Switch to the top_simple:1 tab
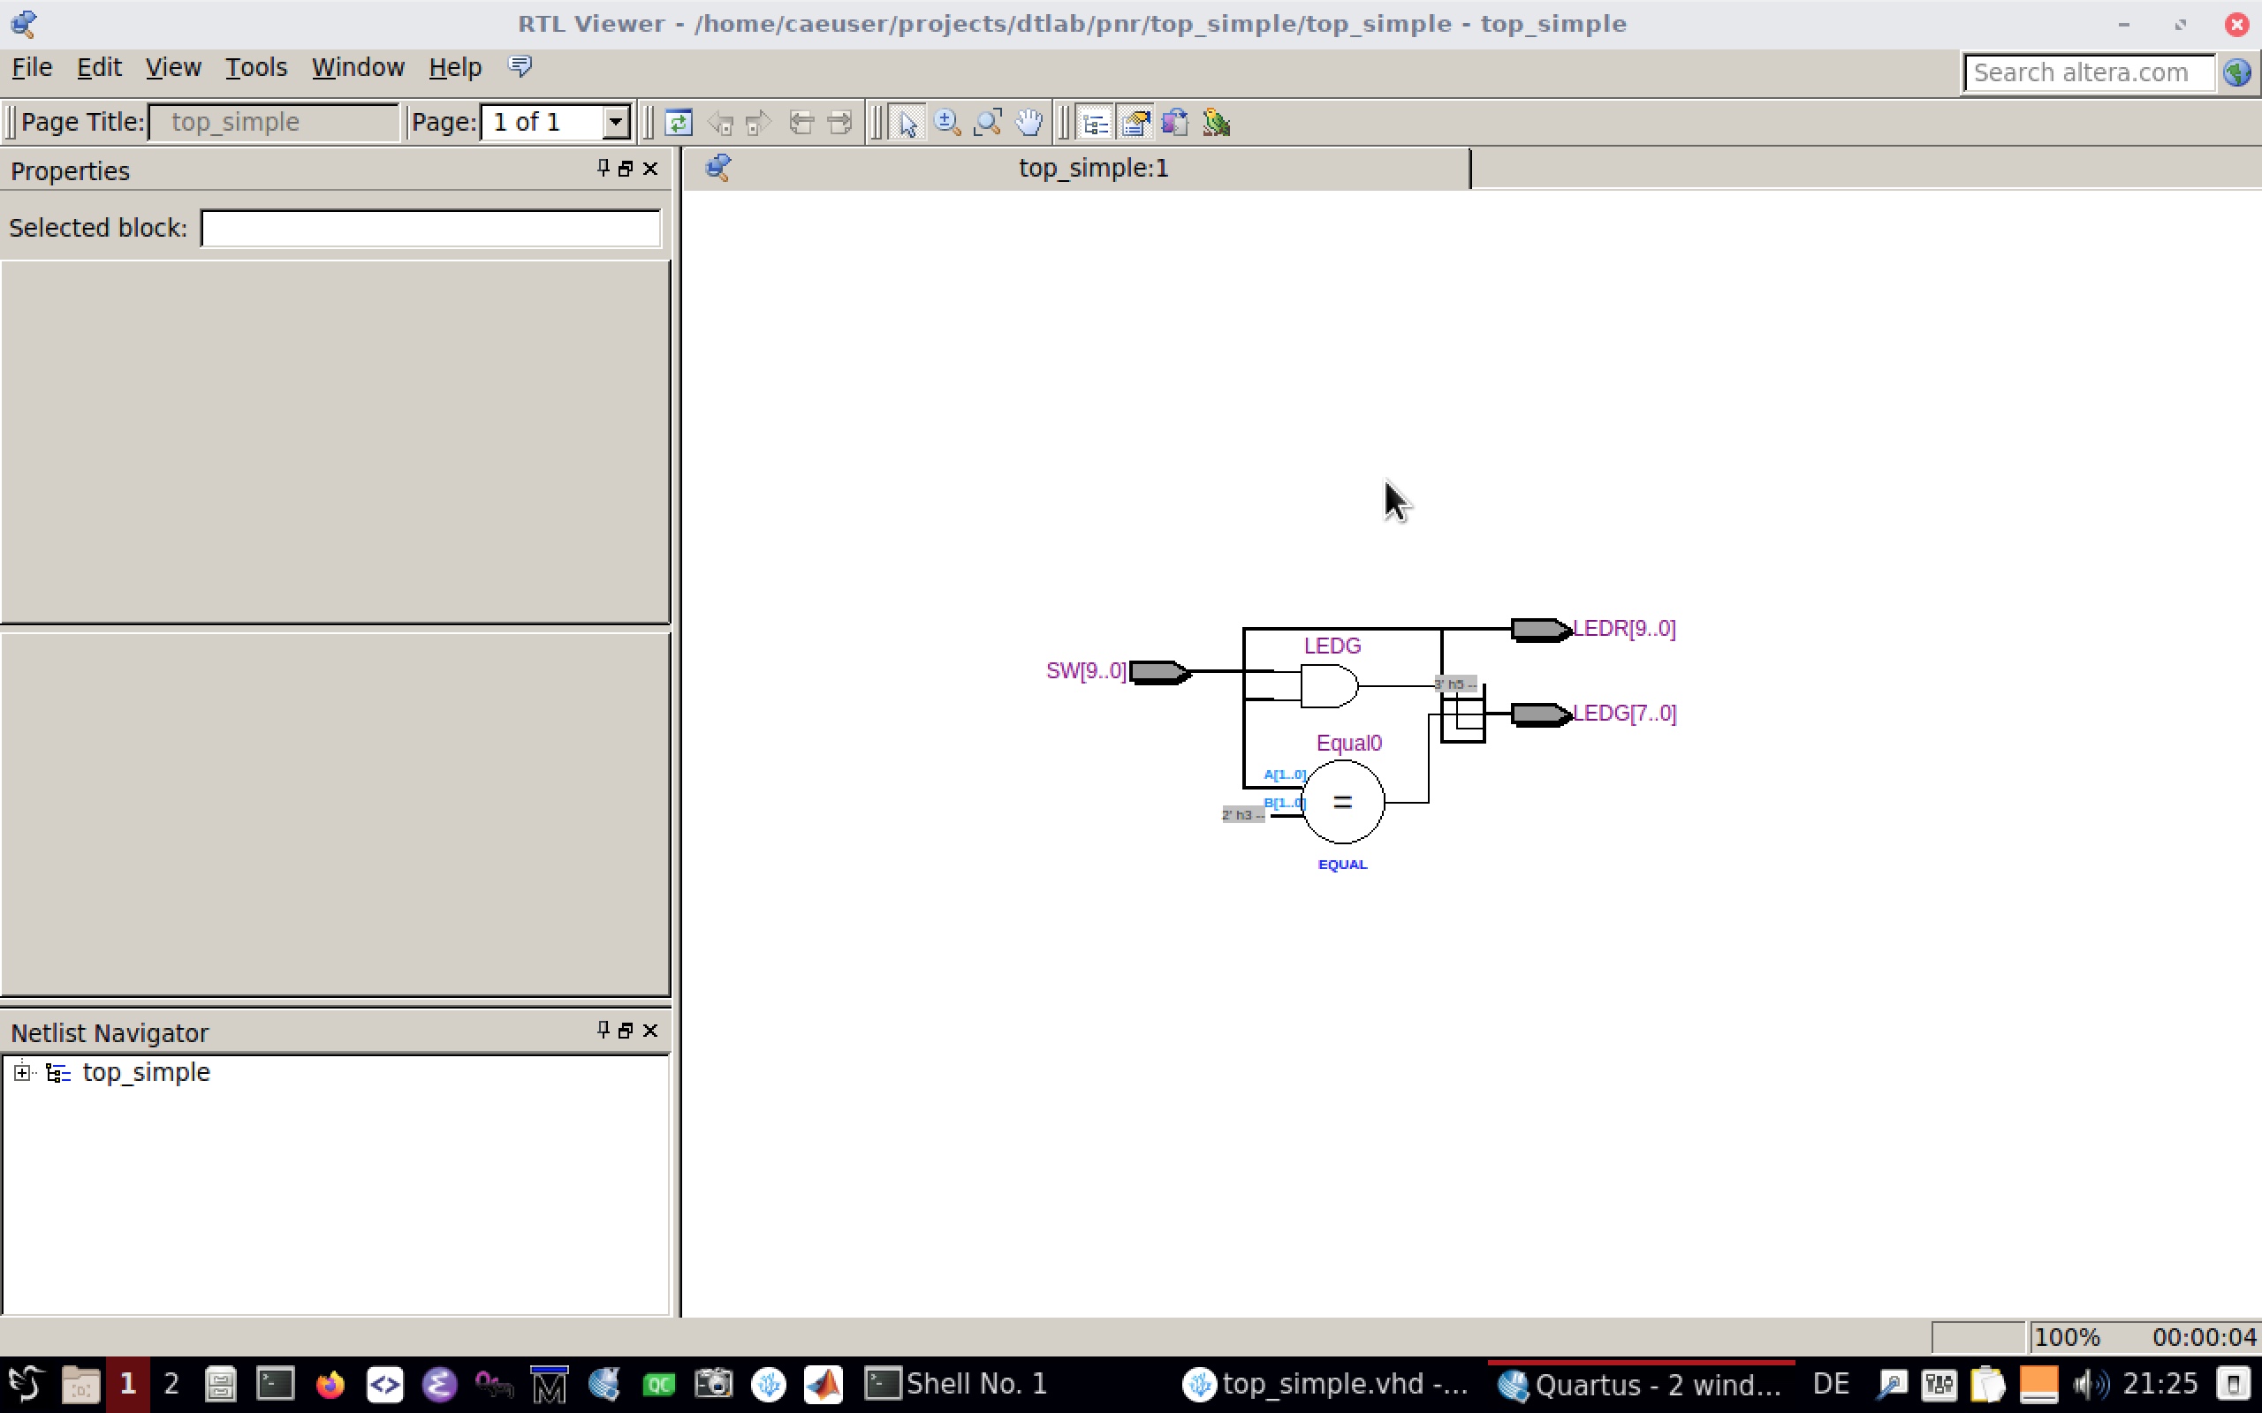2262x1413 pixels. click(x=1092, y=168)
